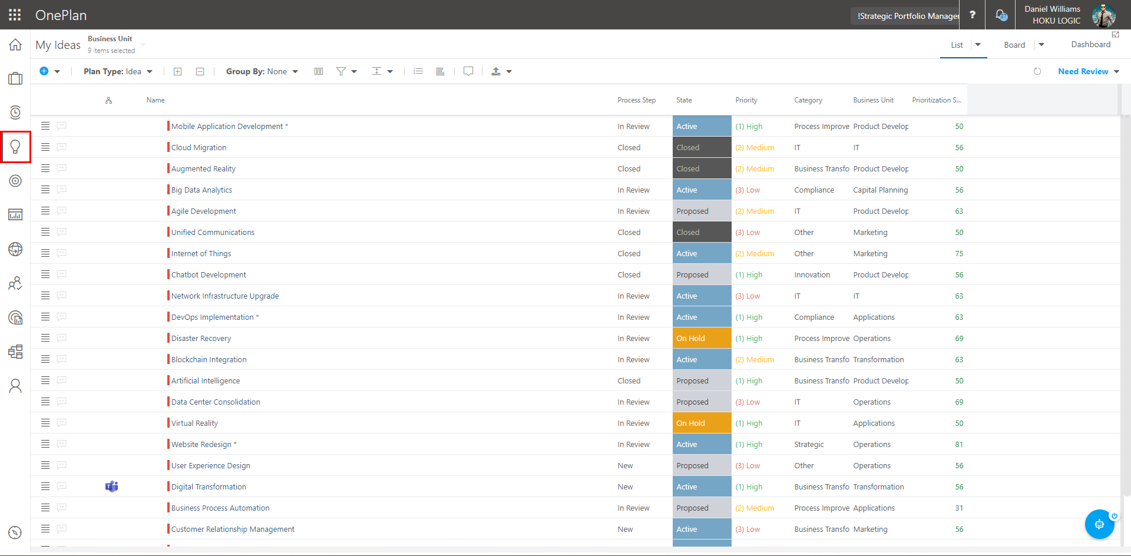Open the column chooser icon
Viewport: 1131px width, 556px height.
tap(319, 71)
